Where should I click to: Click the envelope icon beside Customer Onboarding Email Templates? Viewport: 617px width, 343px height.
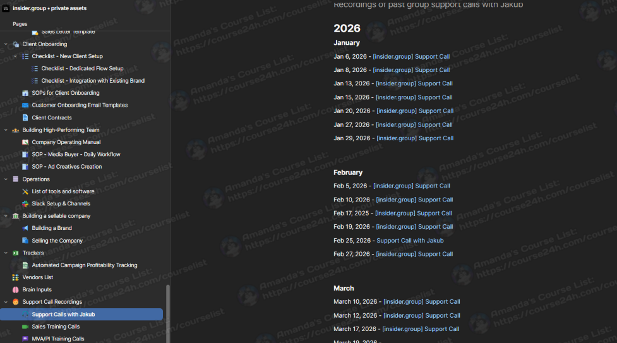pos(25,105)
